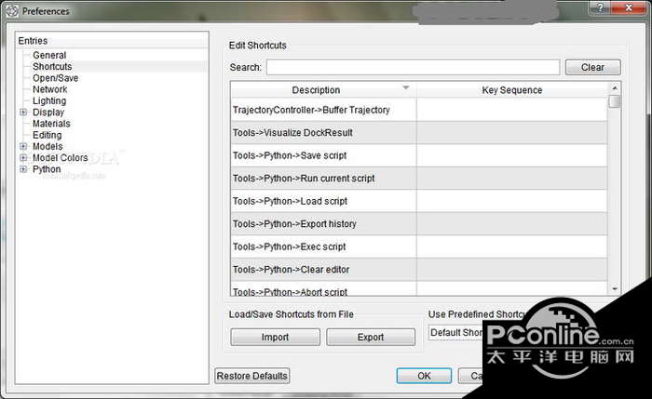Expand the Model Colors tree entry
Screen dimensions: 652x399
pyautogui.click(x=23, y=158)
